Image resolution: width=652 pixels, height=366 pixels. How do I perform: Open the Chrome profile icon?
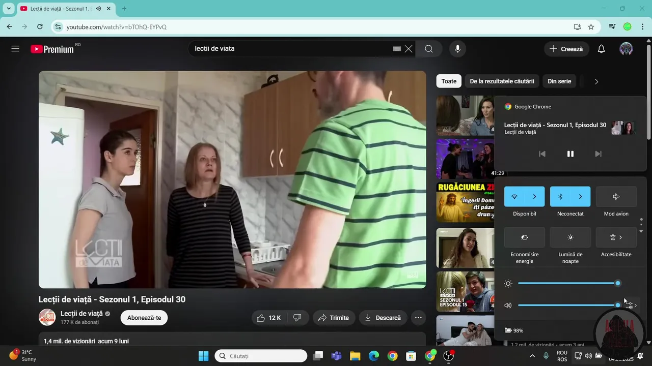click(x=628, y=26)
